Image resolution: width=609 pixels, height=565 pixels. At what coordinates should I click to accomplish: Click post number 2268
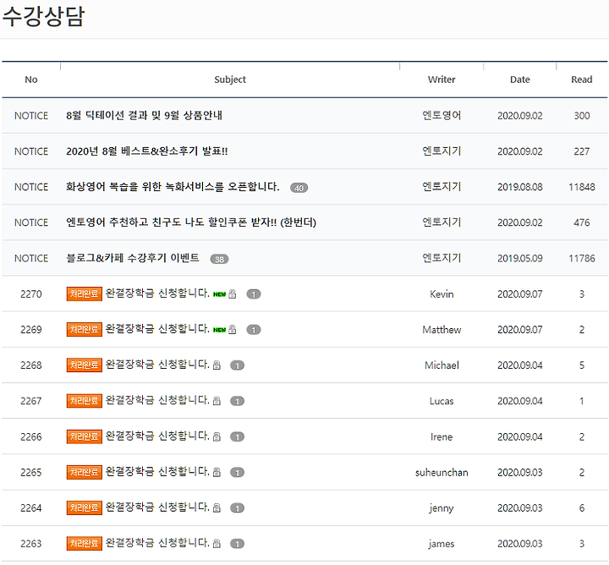[31, 365]
